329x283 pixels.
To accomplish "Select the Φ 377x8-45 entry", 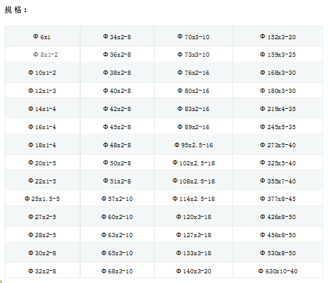I will pos(278,199).
